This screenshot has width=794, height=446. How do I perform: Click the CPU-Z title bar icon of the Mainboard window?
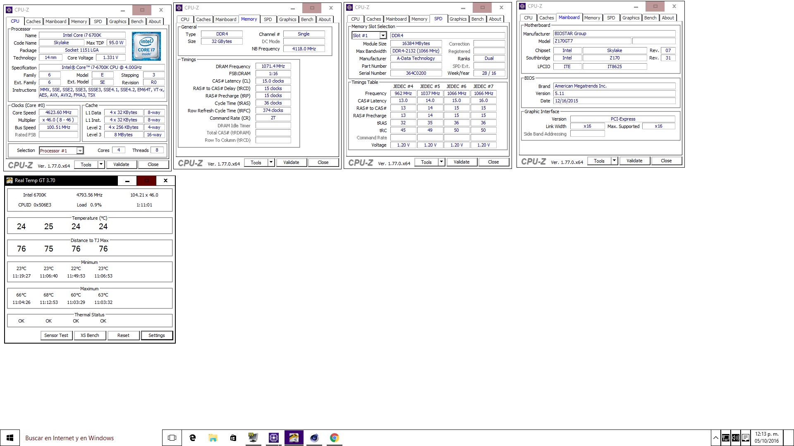tap(522, 6)
